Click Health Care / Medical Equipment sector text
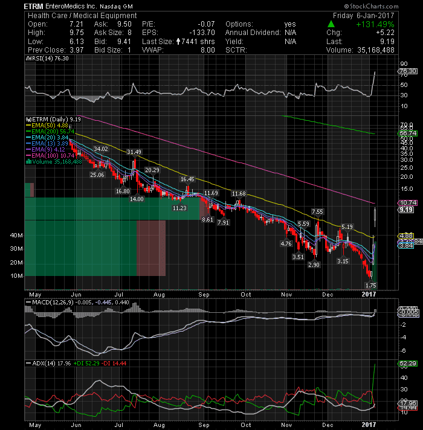Screen dimensions: 423x430 [x=82, y=16]
